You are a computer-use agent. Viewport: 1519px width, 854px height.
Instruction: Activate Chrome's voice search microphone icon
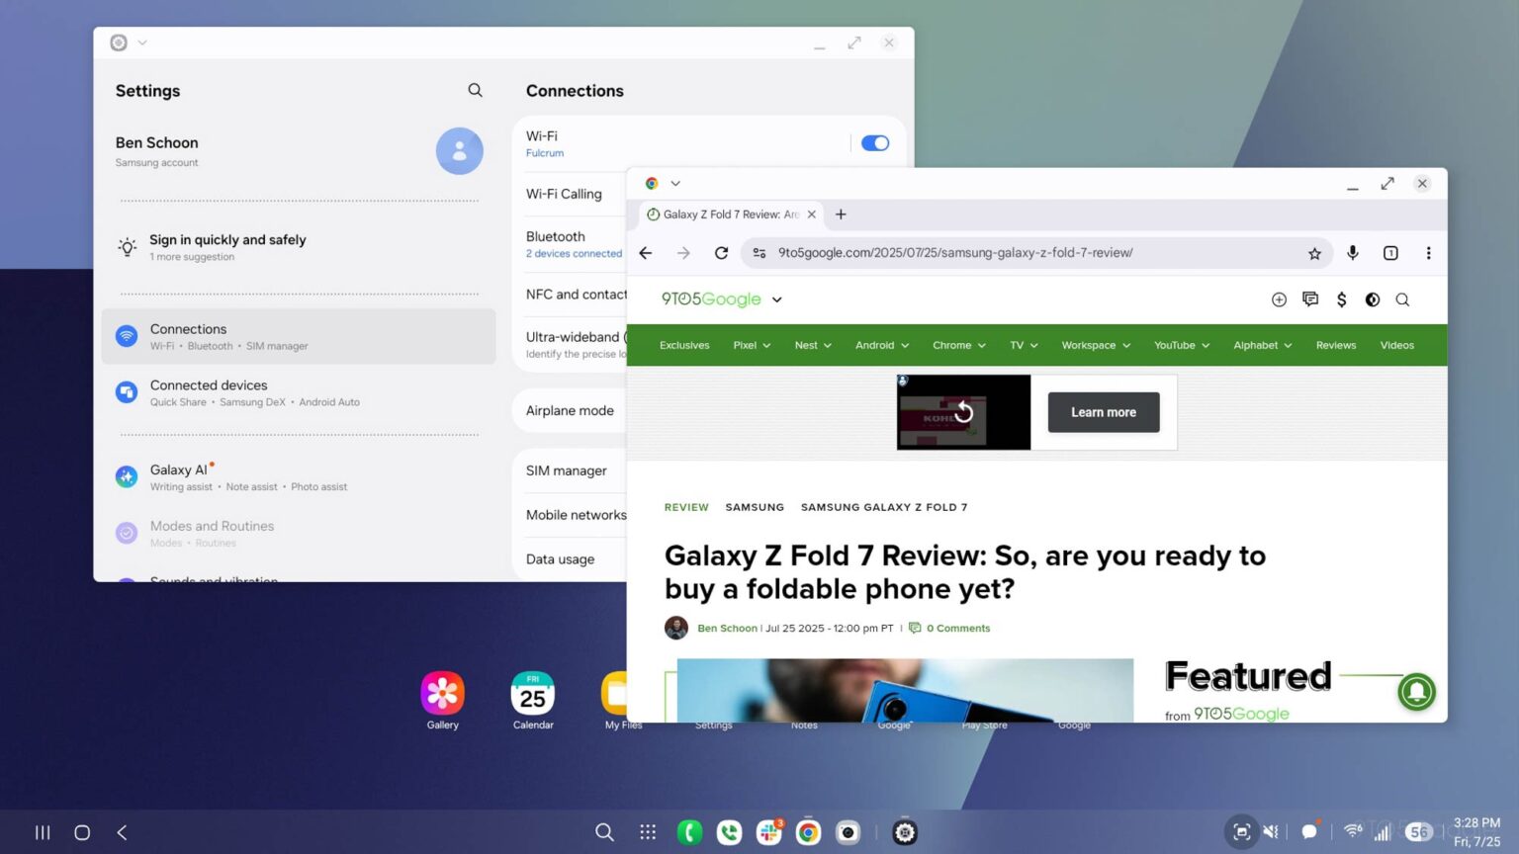pyautogui.click(x=1352, y=253)
